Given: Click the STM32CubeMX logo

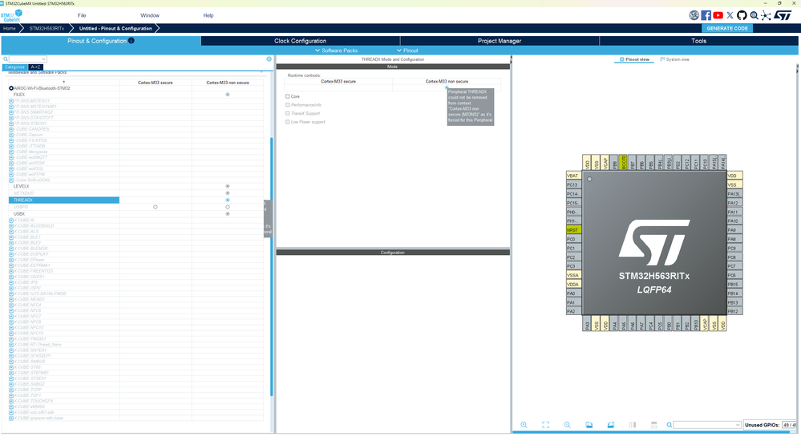Looking at the screenshot, I should pos(11,16).
